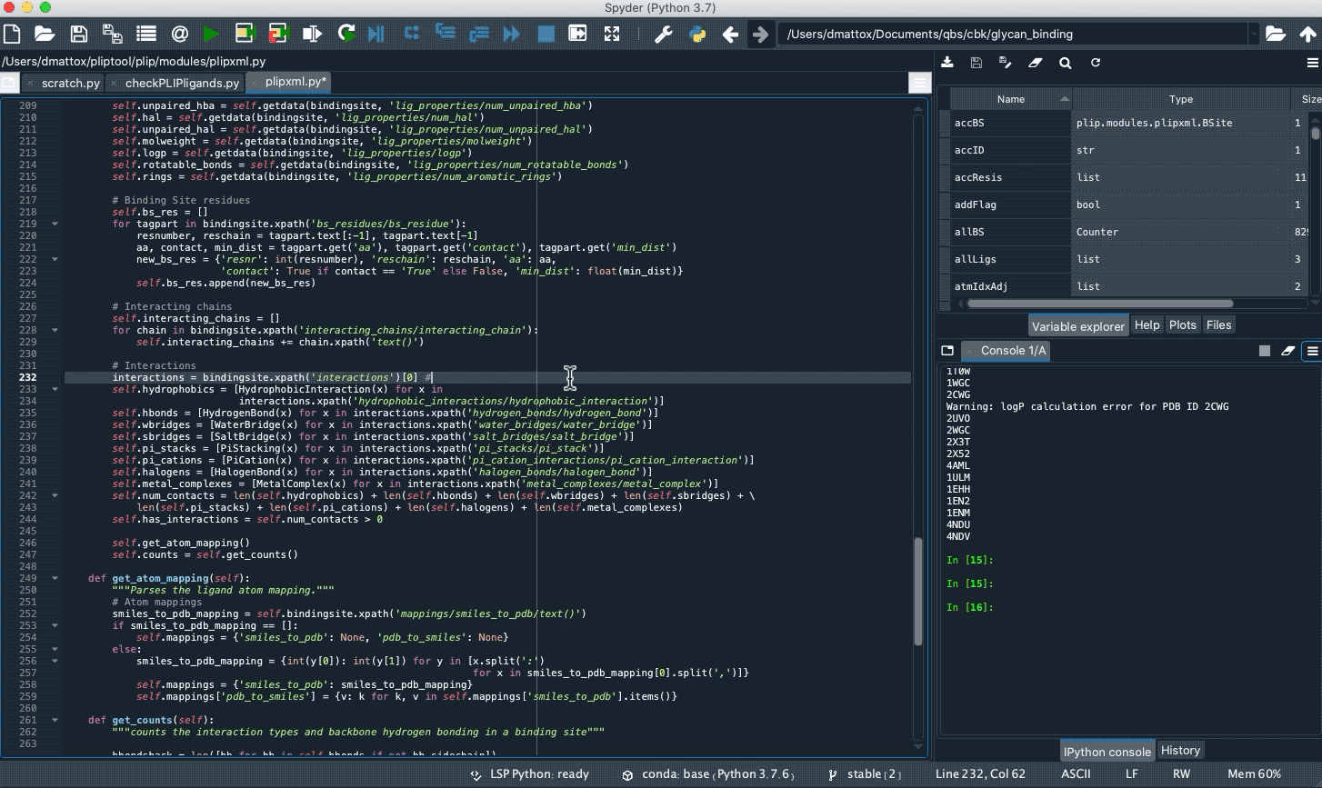Open the IPython console options menu
This screenshot has height=788, width=1322.
pyautogui.click(x=1312, y=350)
